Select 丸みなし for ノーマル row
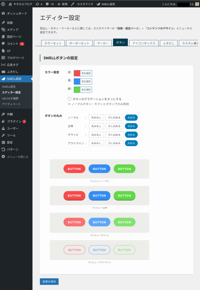Viewport: 200px width, 290px height. (x=96, y=118)
